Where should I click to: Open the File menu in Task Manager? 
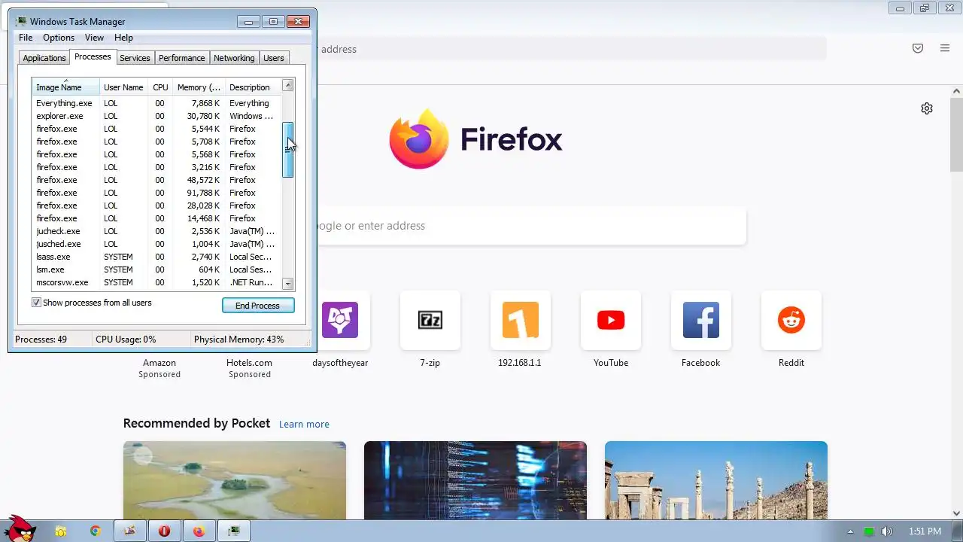[x=26, y=38]
